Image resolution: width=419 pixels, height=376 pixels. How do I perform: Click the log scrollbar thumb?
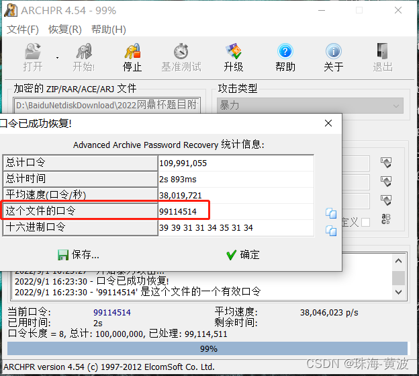click(x=398, y=278)
